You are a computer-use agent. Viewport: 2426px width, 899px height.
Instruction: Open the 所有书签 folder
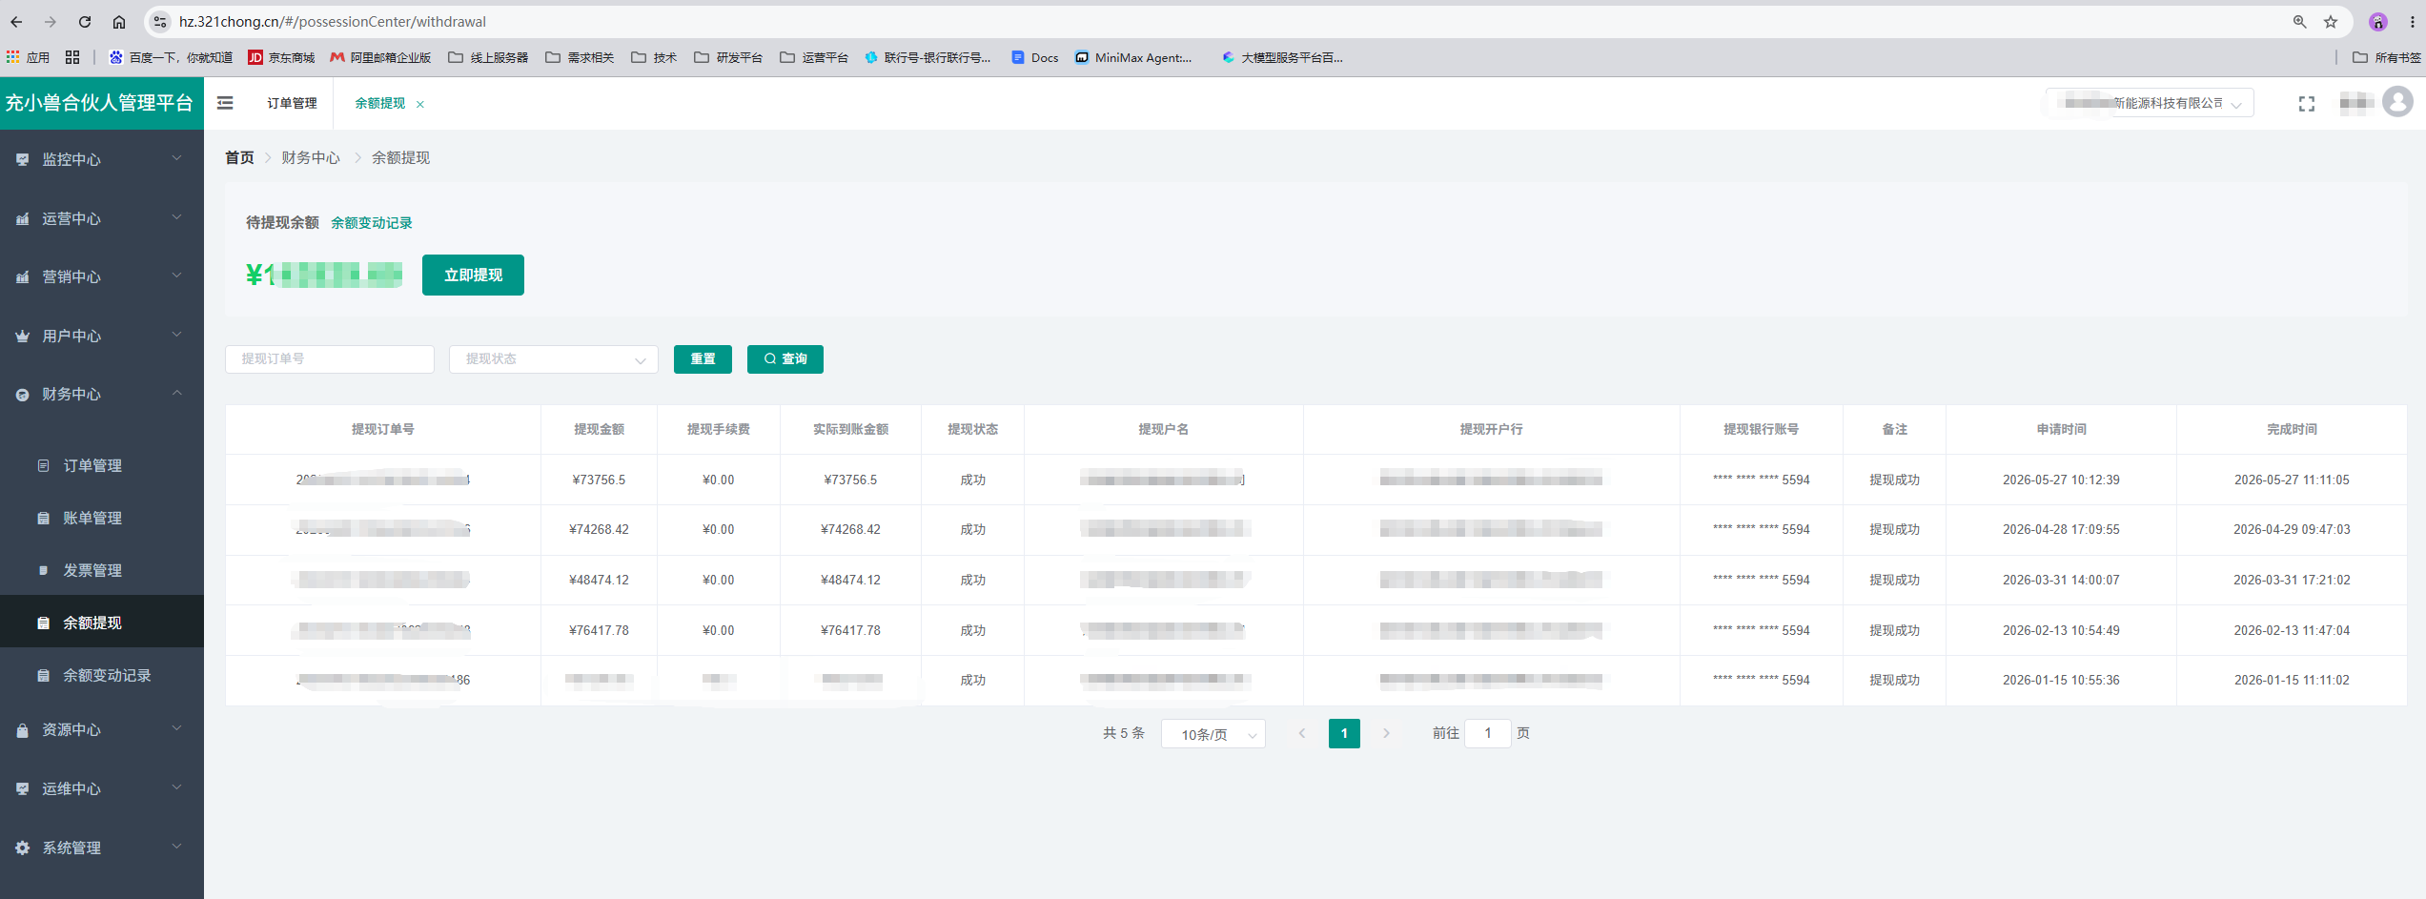[x=2386, y=57]
